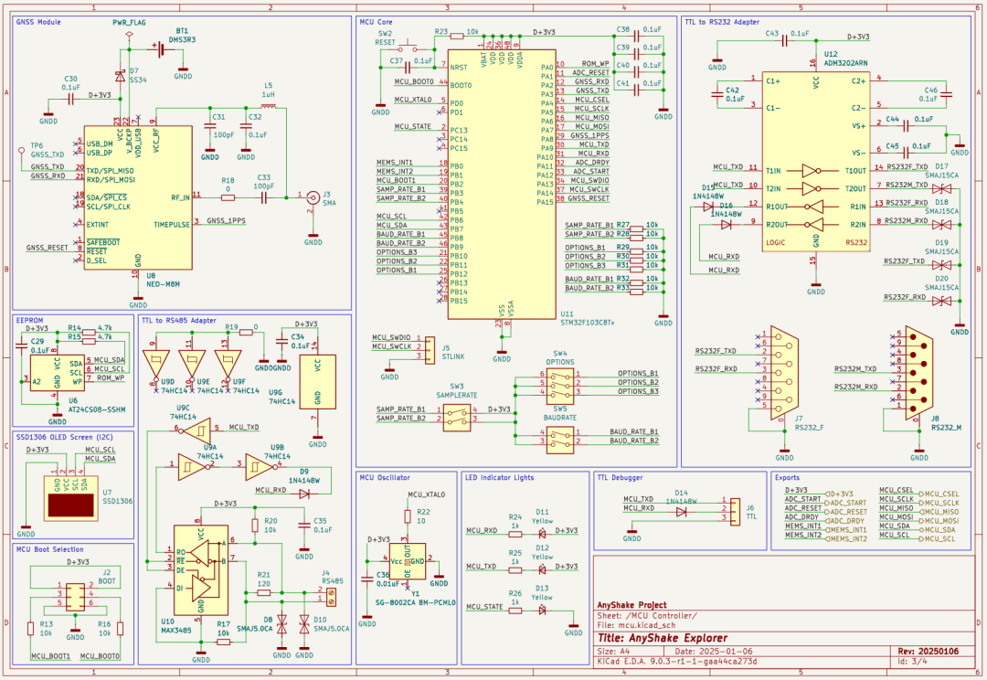Click the MEMS_INT2 hierarchical label in Exports
Viewport: 987px width, 680px height.
click(847, 539)
